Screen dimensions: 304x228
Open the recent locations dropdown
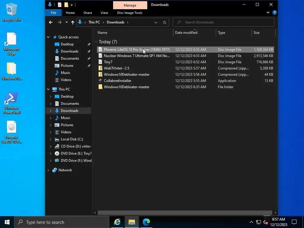(x=66, y=22)
